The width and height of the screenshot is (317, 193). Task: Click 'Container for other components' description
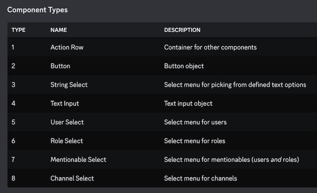point(210,47)
